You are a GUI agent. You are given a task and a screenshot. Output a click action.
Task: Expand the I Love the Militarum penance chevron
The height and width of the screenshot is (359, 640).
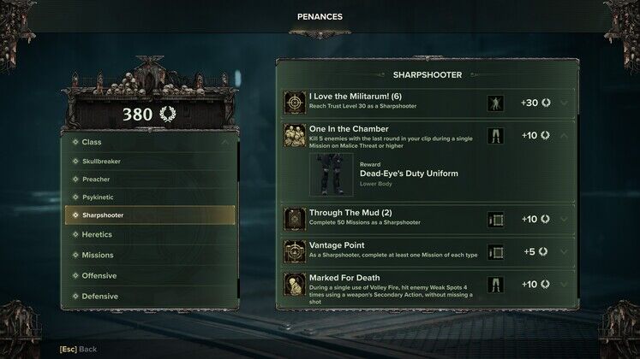point(564,103)
